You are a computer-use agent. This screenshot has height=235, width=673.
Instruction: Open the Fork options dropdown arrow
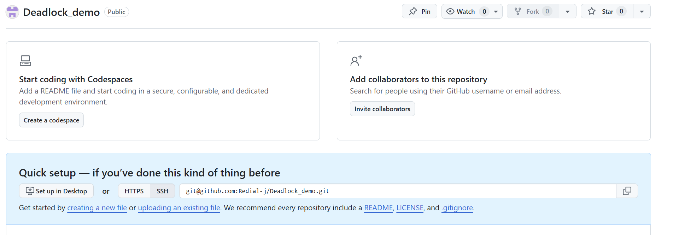pos(567,12)
